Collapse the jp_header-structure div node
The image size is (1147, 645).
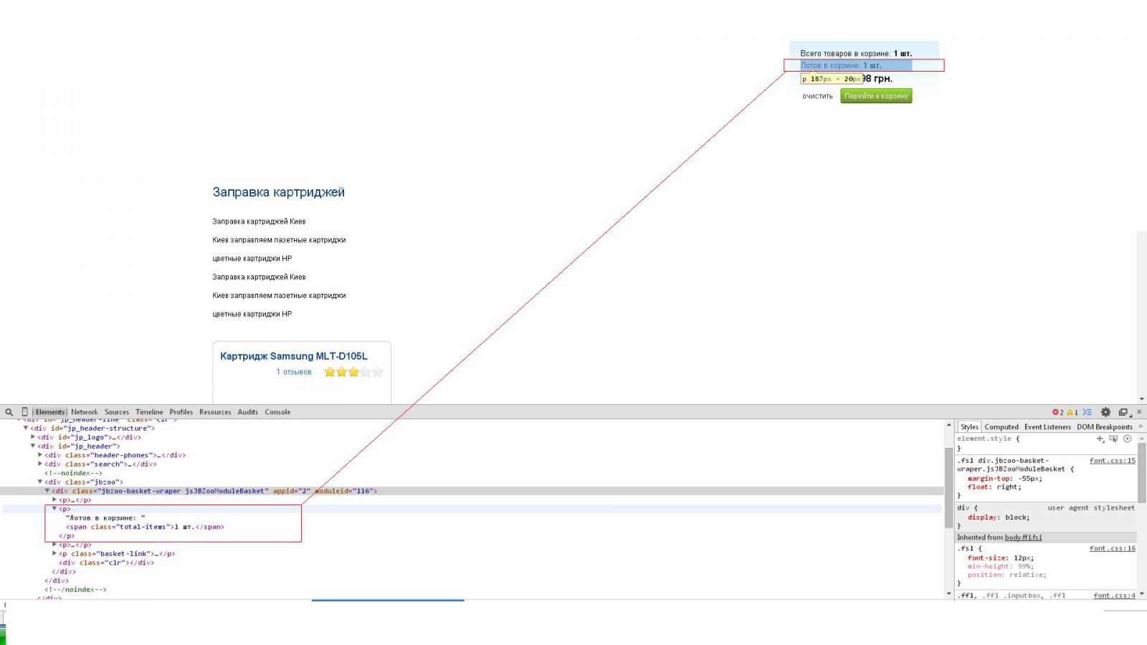(x=26, y=428)
